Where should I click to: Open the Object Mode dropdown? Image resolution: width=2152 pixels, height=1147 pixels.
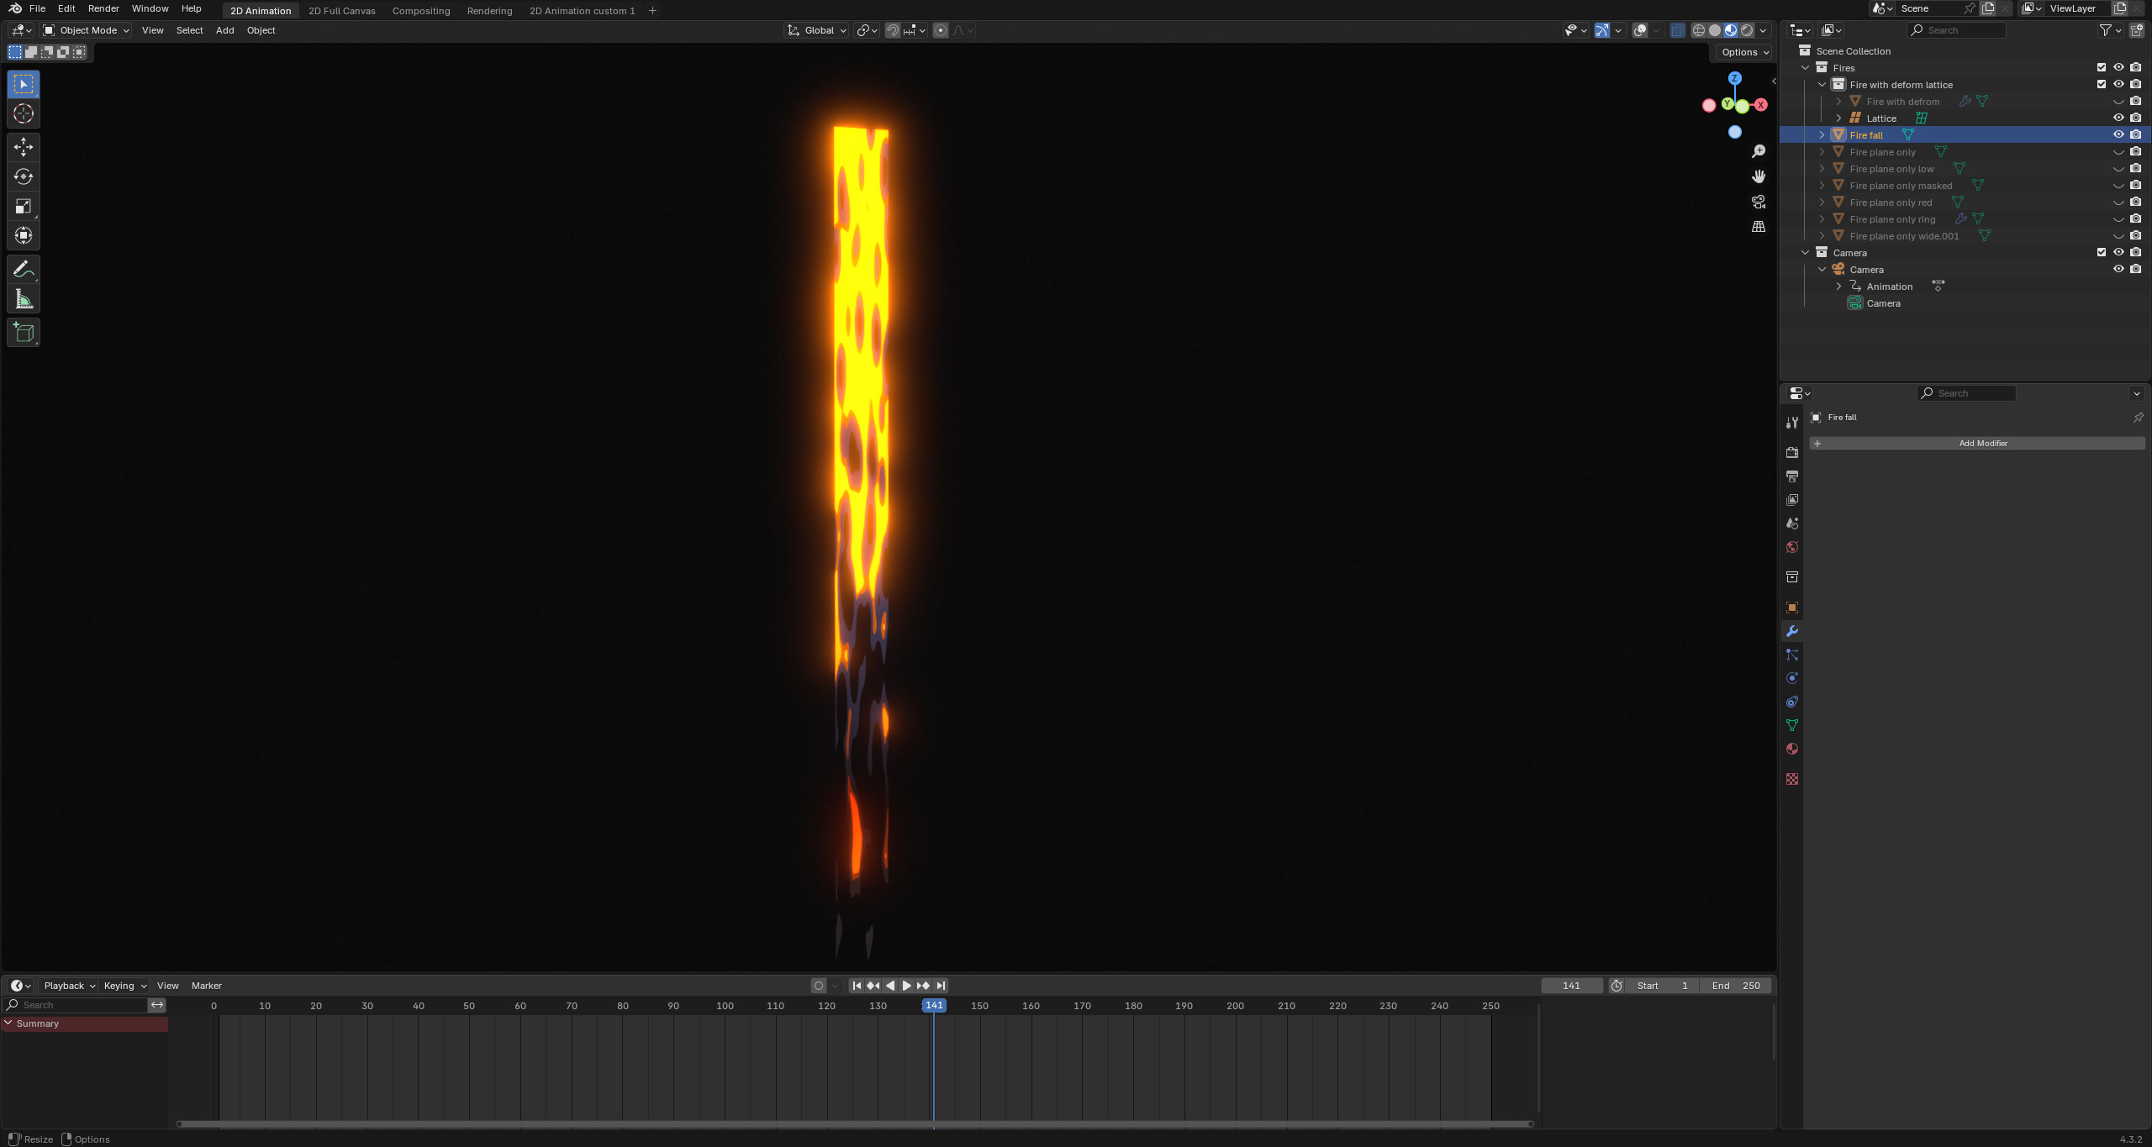(87, 30)
